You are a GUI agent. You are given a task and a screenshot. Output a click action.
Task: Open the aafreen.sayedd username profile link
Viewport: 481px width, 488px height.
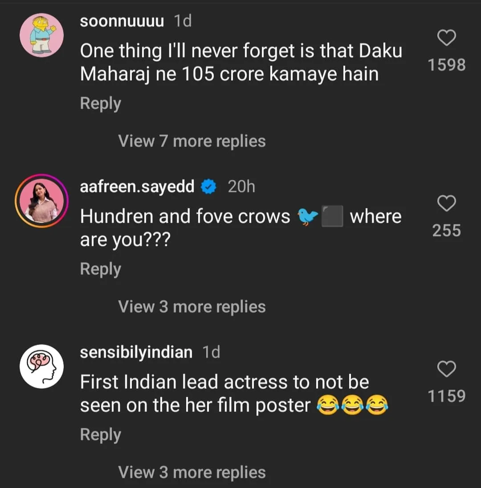(x=137, y=187)
